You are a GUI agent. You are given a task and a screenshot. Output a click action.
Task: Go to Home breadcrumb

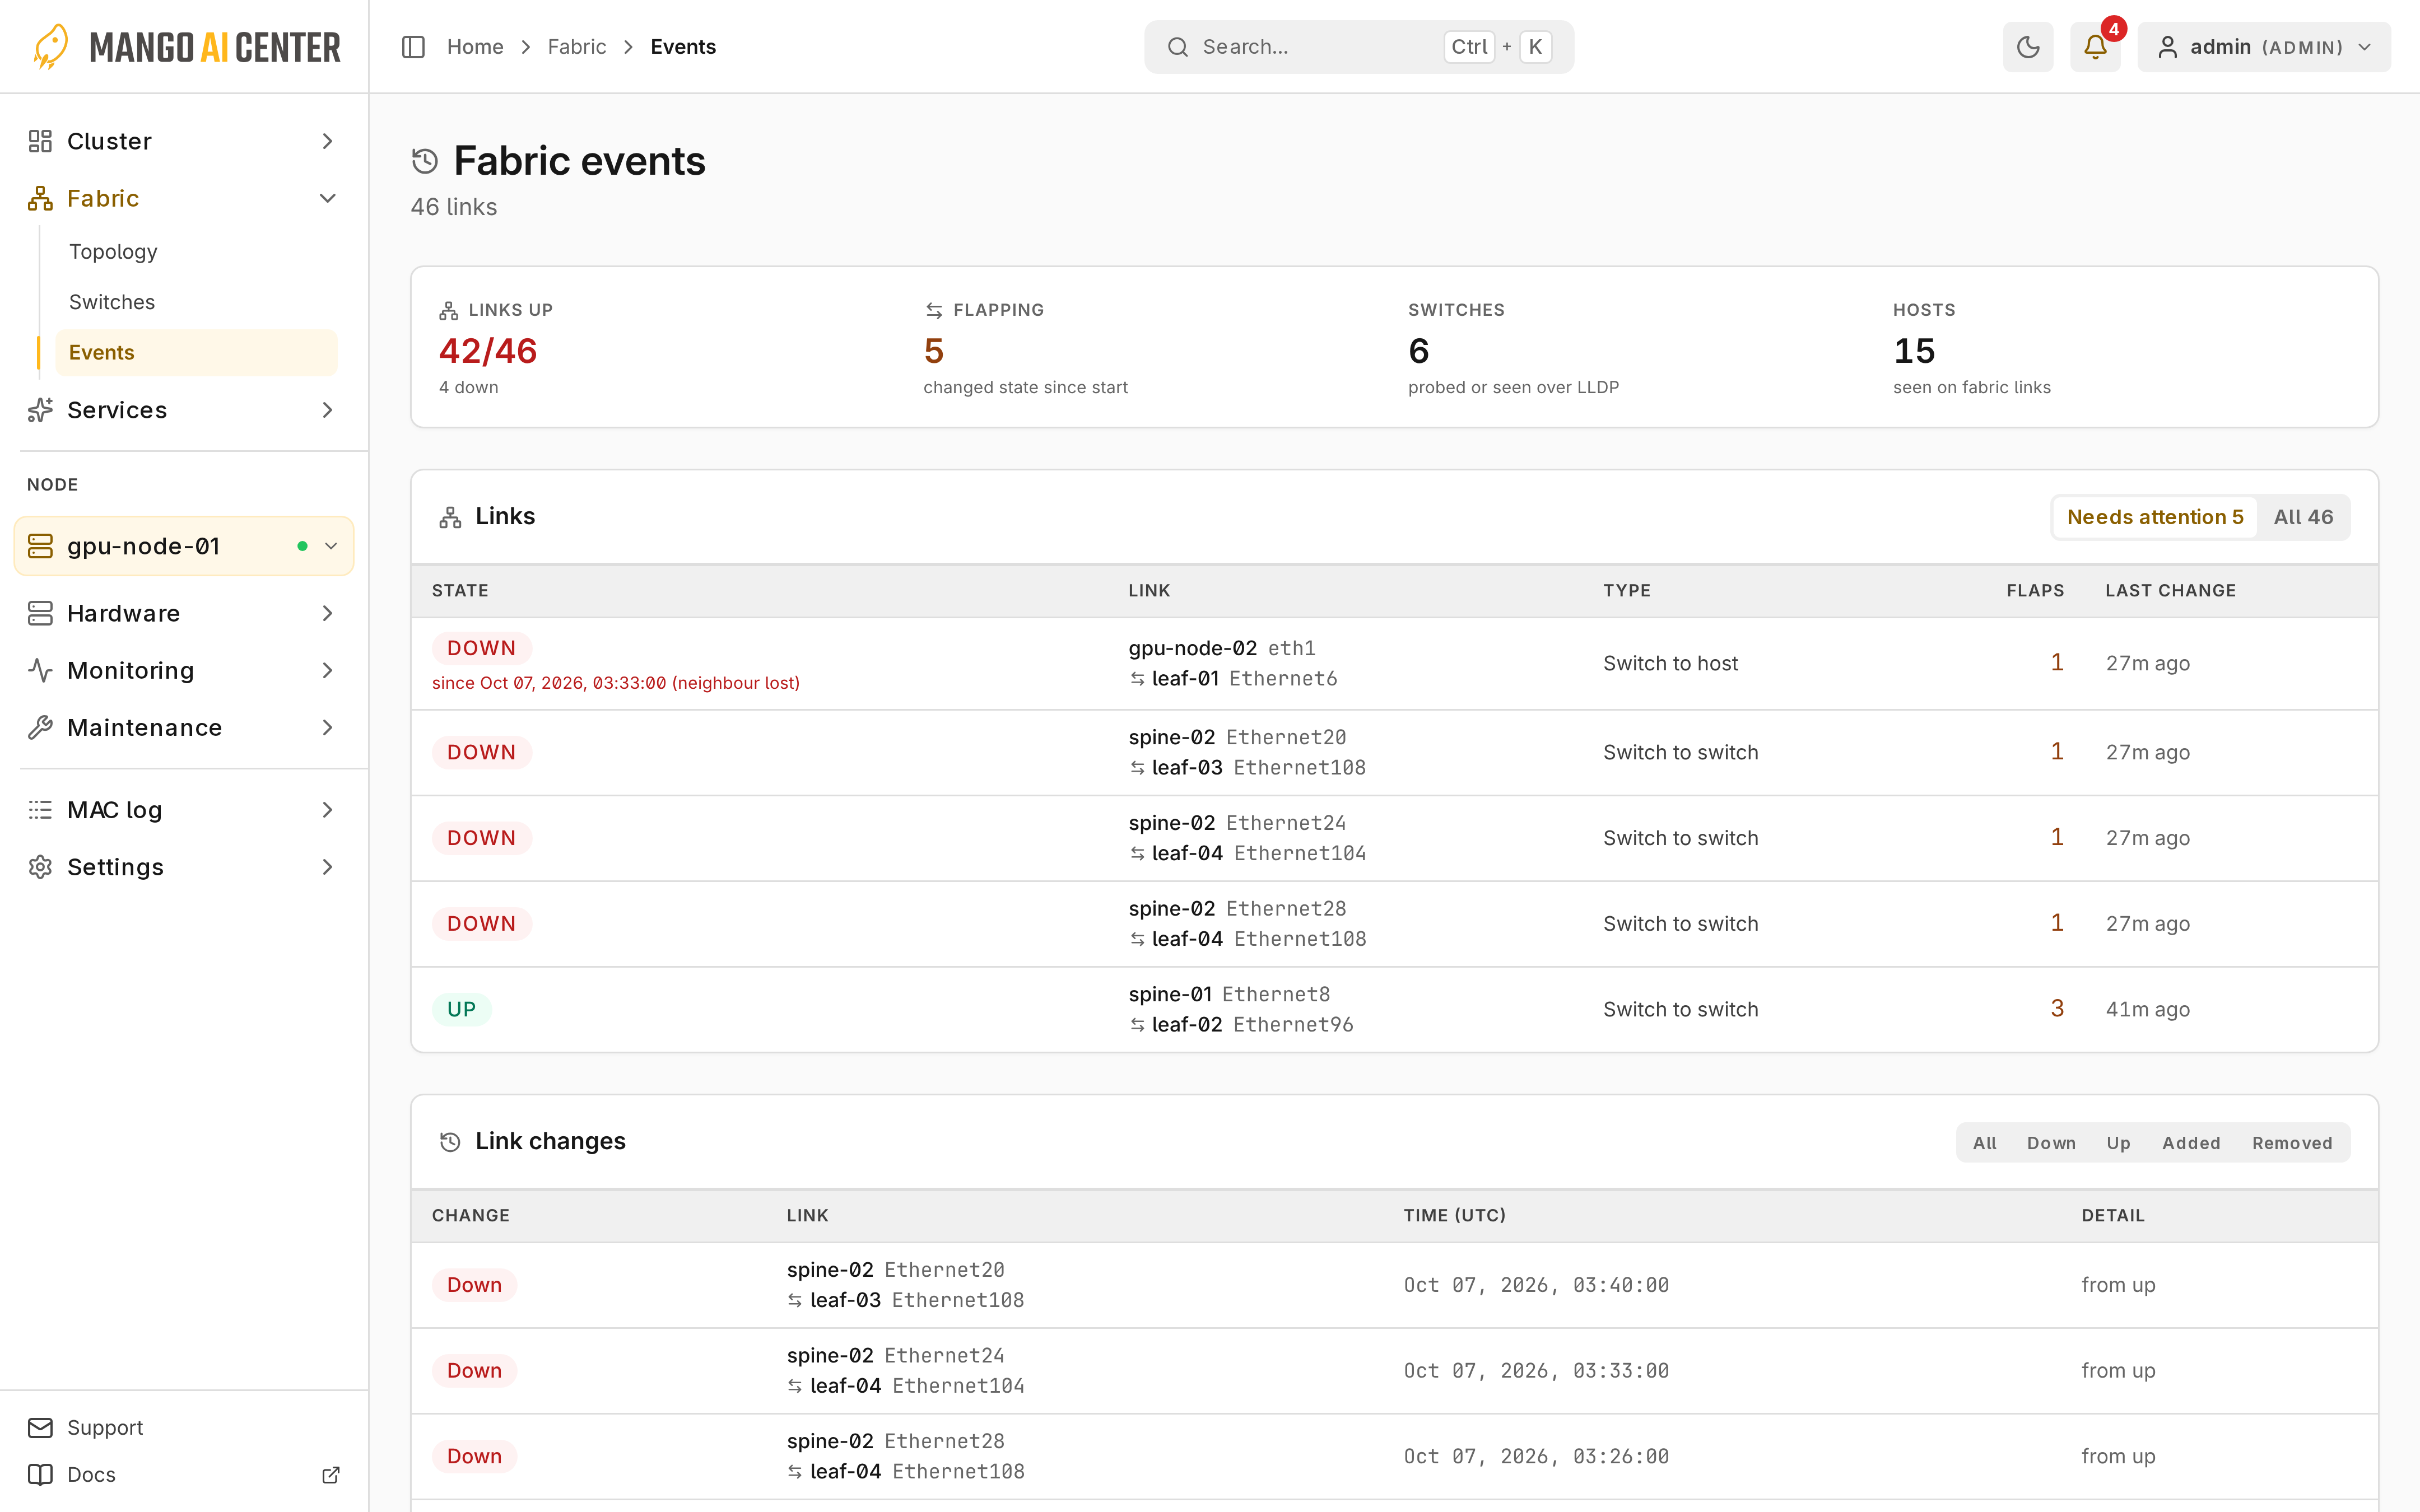475,47
